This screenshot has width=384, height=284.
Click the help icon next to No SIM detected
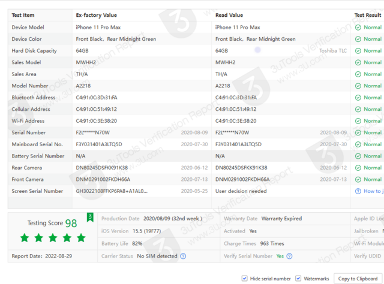tap(183, 256)
